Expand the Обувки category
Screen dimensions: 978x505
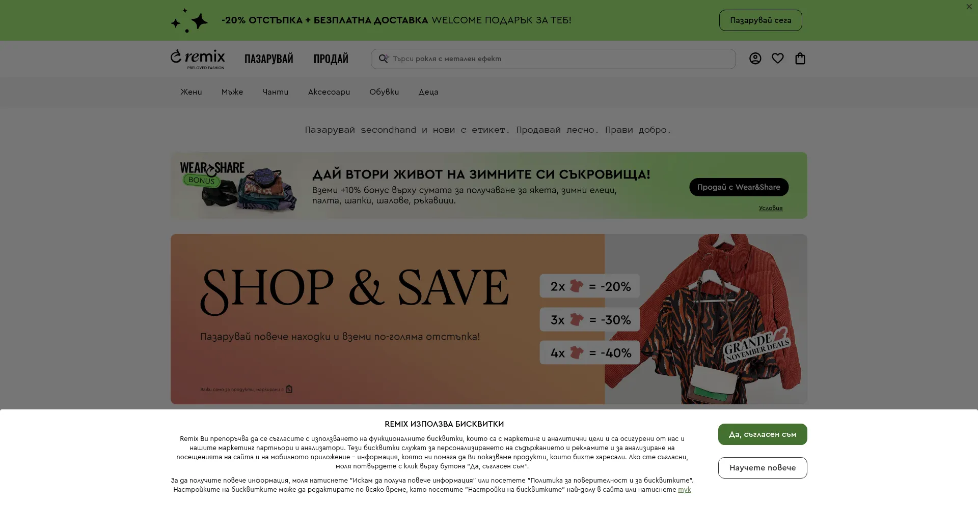pyautogui.click(x=384, y=92)
